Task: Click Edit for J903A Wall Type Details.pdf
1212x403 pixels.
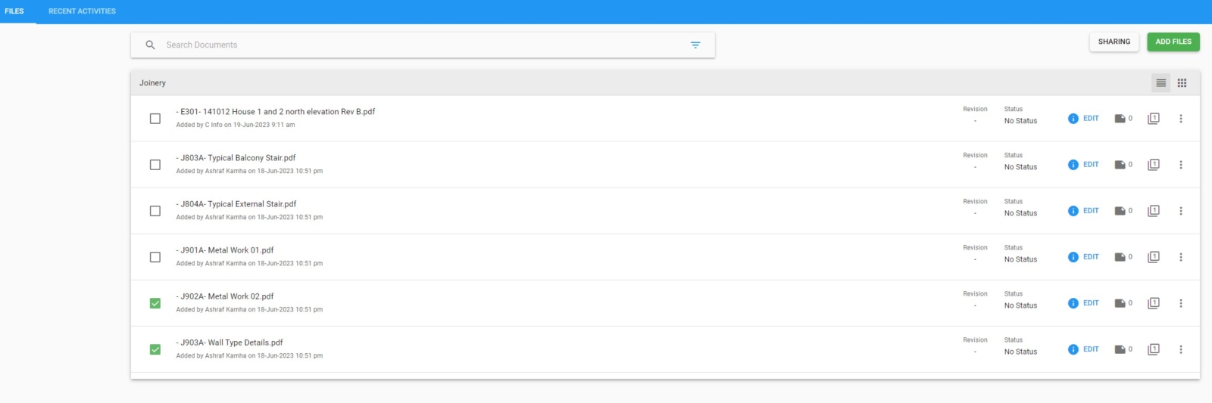Action: [1091, 349]
